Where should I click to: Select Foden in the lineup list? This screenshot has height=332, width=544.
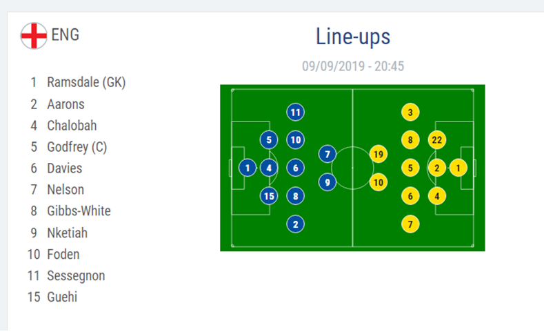(x=63, y=254)
